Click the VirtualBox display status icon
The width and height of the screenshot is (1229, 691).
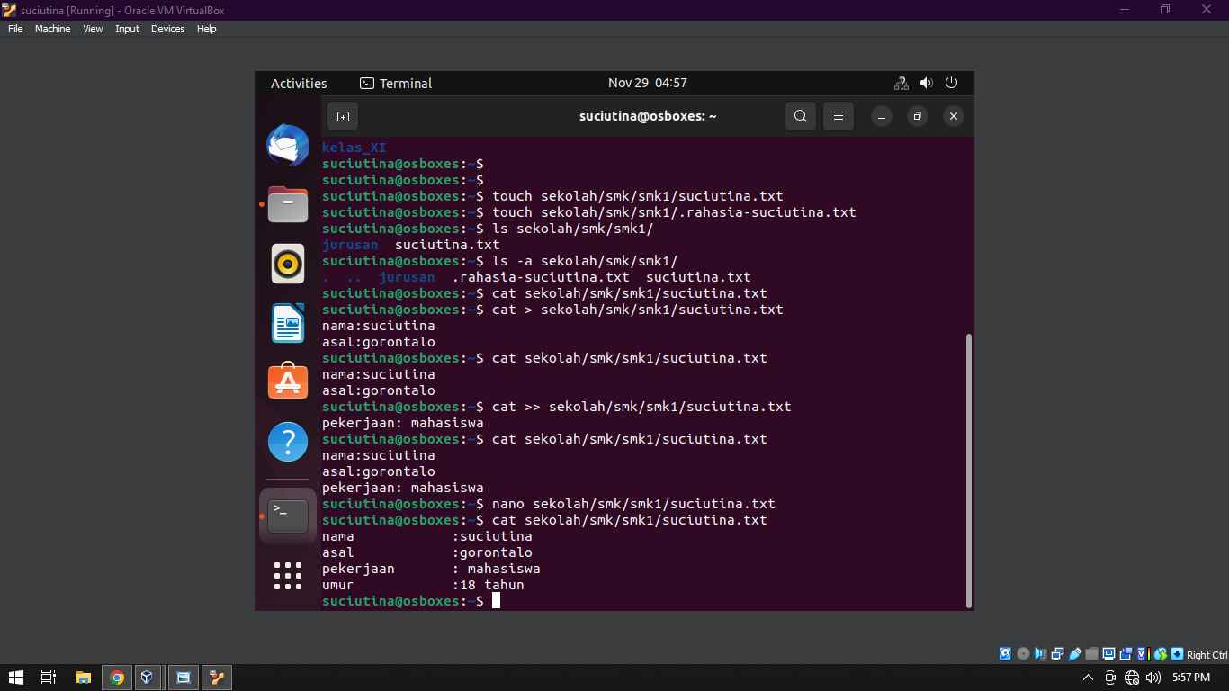pyautogui.click(x=1108, y=654)
